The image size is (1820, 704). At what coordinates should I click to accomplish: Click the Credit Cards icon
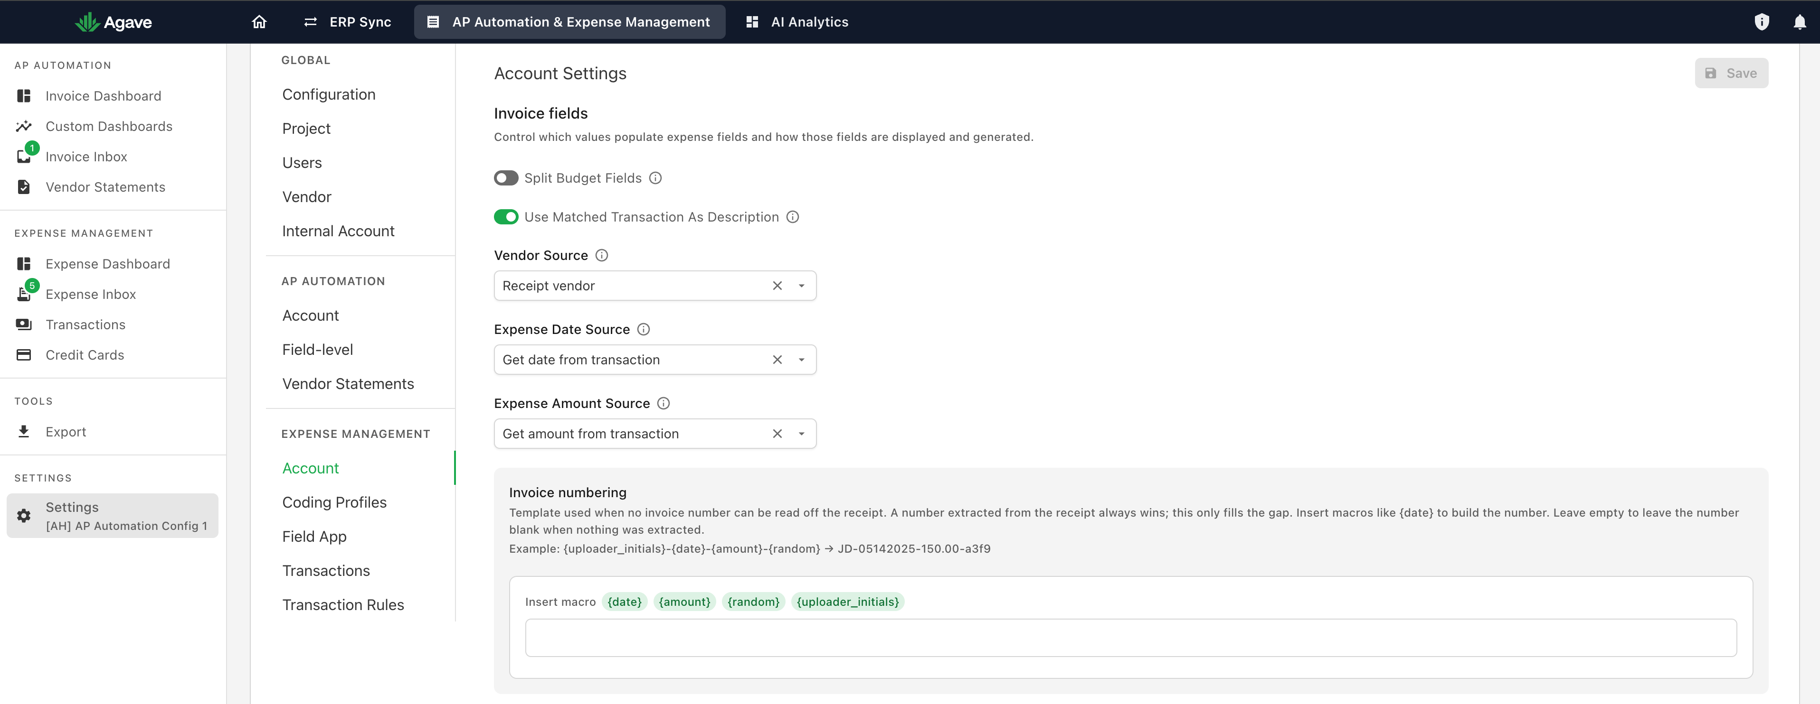point(24,355)
